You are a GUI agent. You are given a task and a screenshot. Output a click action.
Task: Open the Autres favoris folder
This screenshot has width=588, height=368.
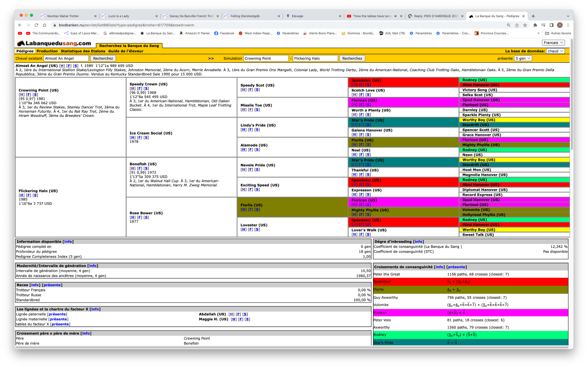[x=558, y=33]
